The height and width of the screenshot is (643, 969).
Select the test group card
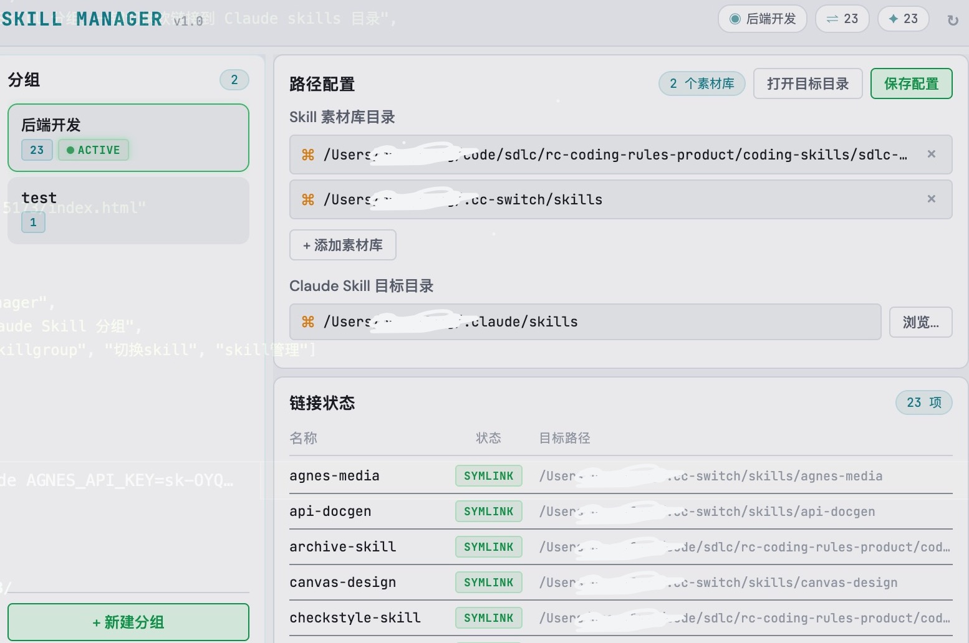click(x=128, y=211)
